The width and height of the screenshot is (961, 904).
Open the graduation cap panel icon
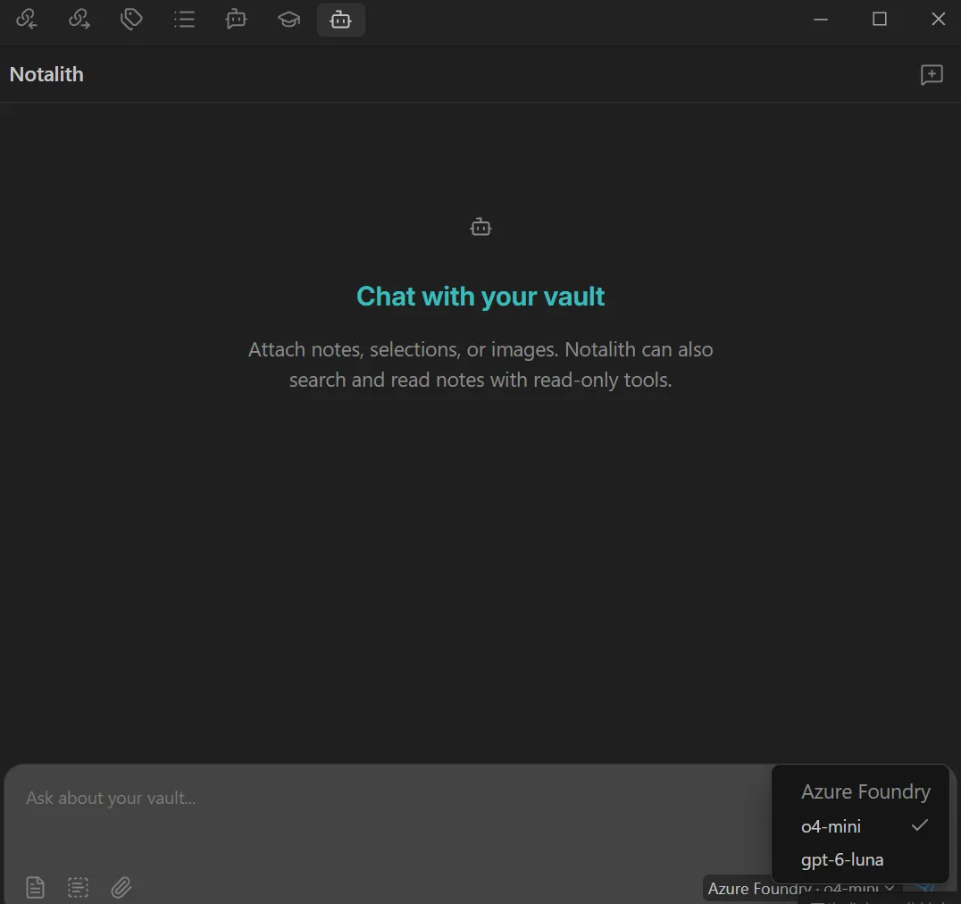point(288,20)
